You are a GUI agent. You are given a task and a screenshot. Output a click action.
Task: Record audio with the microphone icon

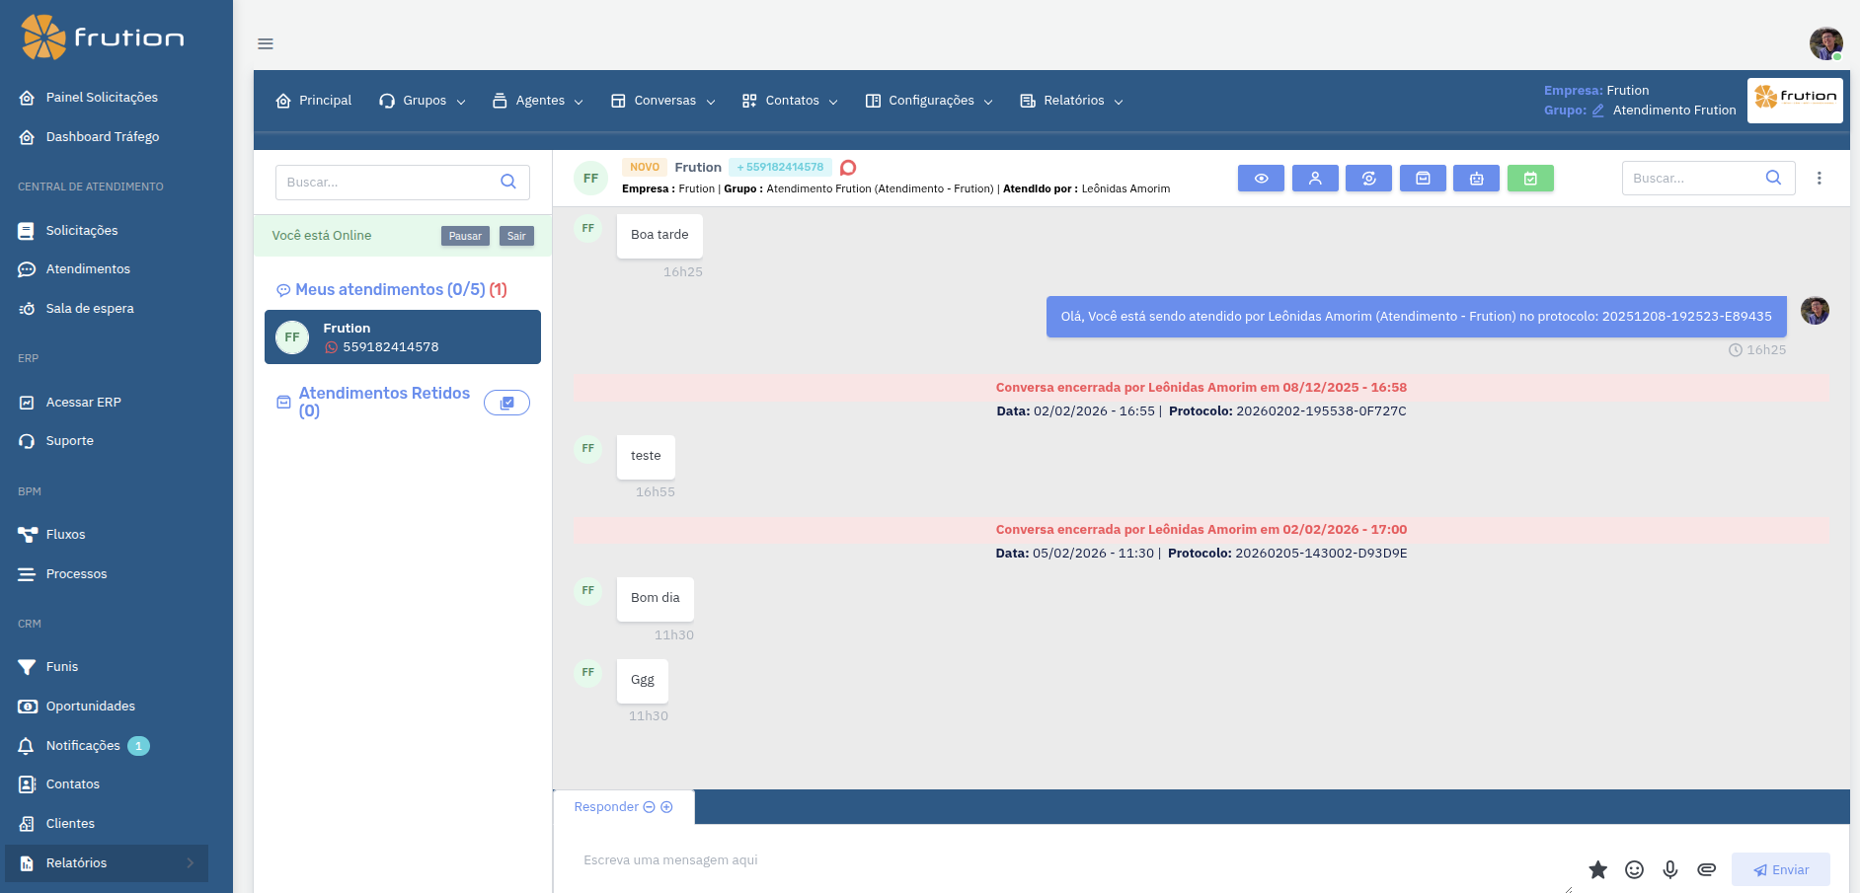[x=1670, y=869]
